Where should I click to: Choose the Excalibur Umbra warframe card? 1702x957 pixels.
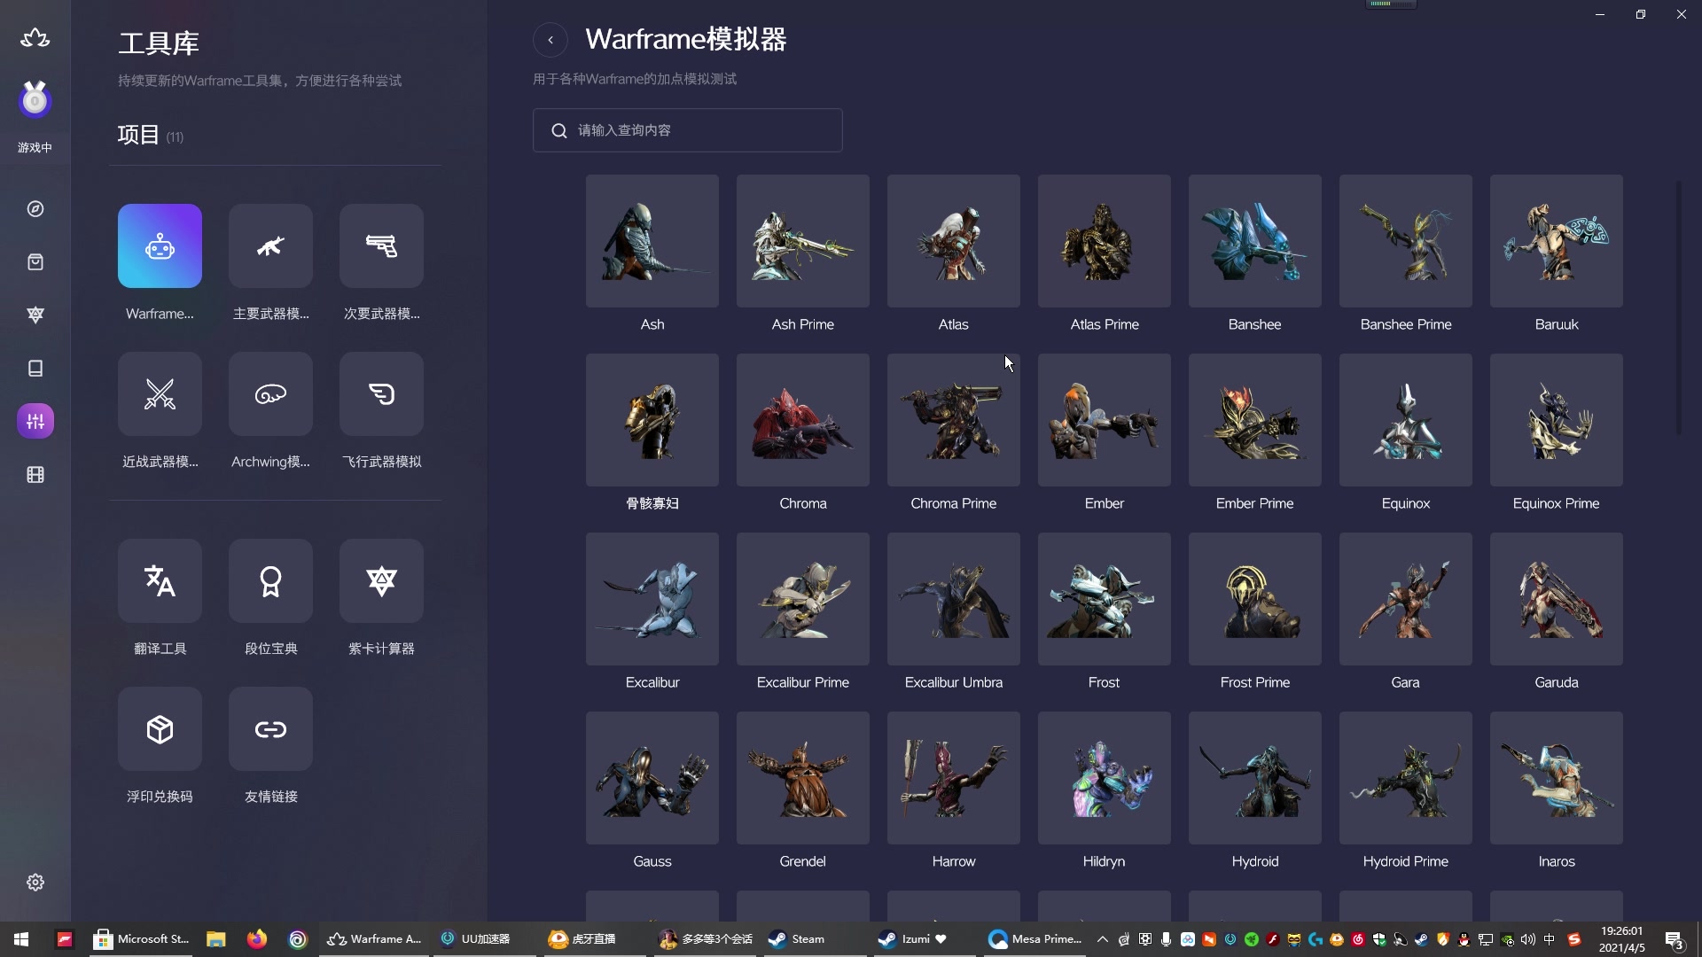pos(954,599)
